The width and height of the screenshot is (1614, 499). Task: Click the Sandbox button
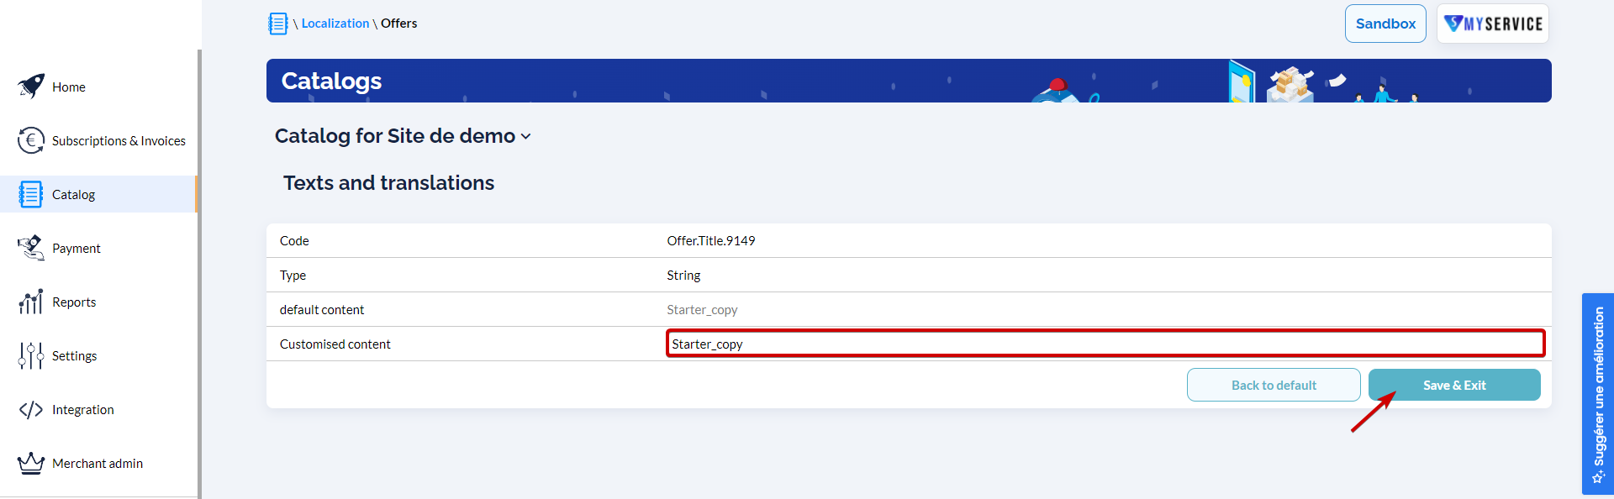tap(1385, 24)
